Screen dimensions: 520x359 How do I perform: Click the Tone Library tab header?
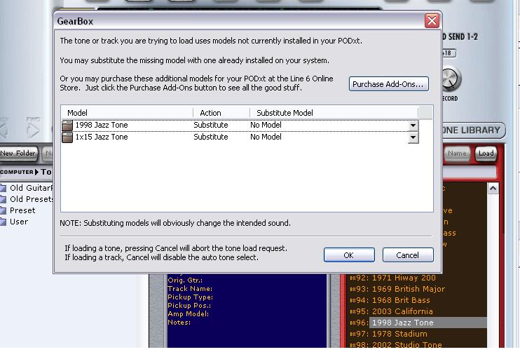click(472, 130)
